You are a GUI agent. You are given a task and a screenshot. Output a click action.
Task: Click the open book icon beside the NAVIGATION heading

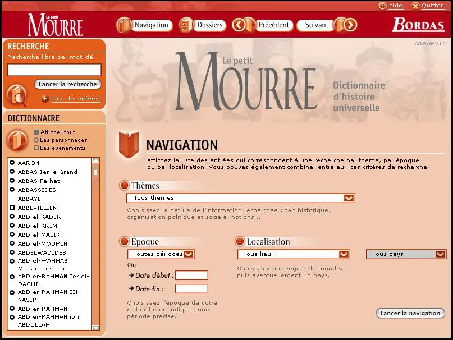point(129,145)
